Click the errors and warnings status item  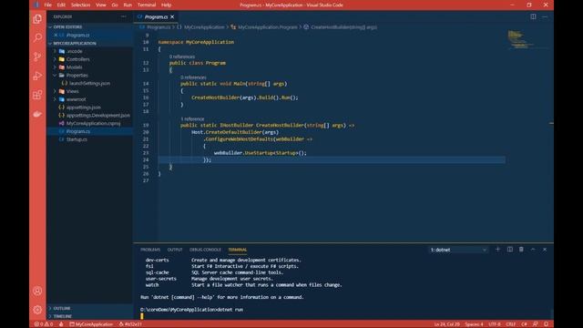point(44,324)
